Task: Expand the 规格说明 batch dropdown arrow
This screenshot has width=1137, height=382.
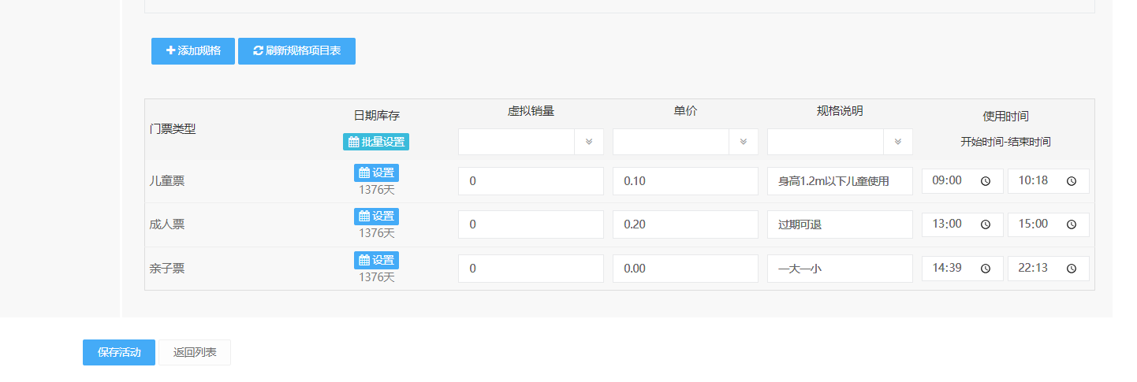Action: 897,142
